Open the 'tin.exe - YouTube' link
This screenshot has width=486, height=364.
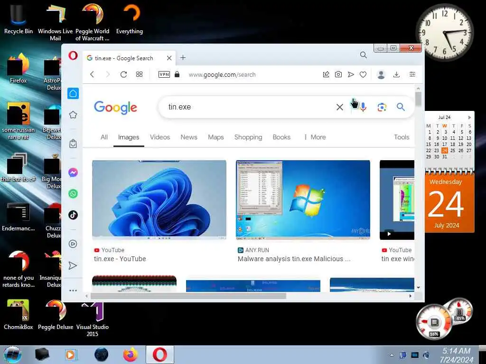coord(120,259)
